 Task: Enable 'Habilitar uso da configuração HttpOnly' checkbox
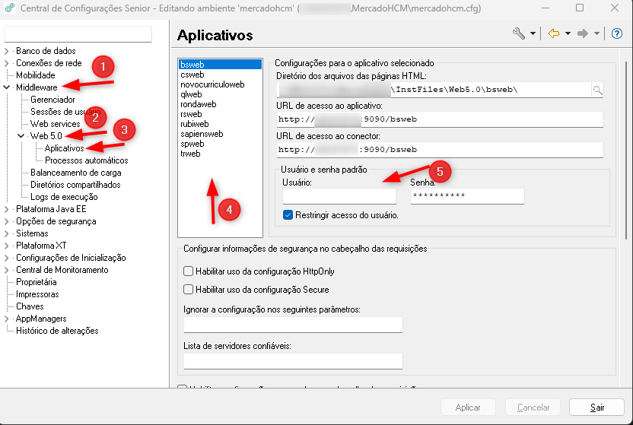[189, 271]
